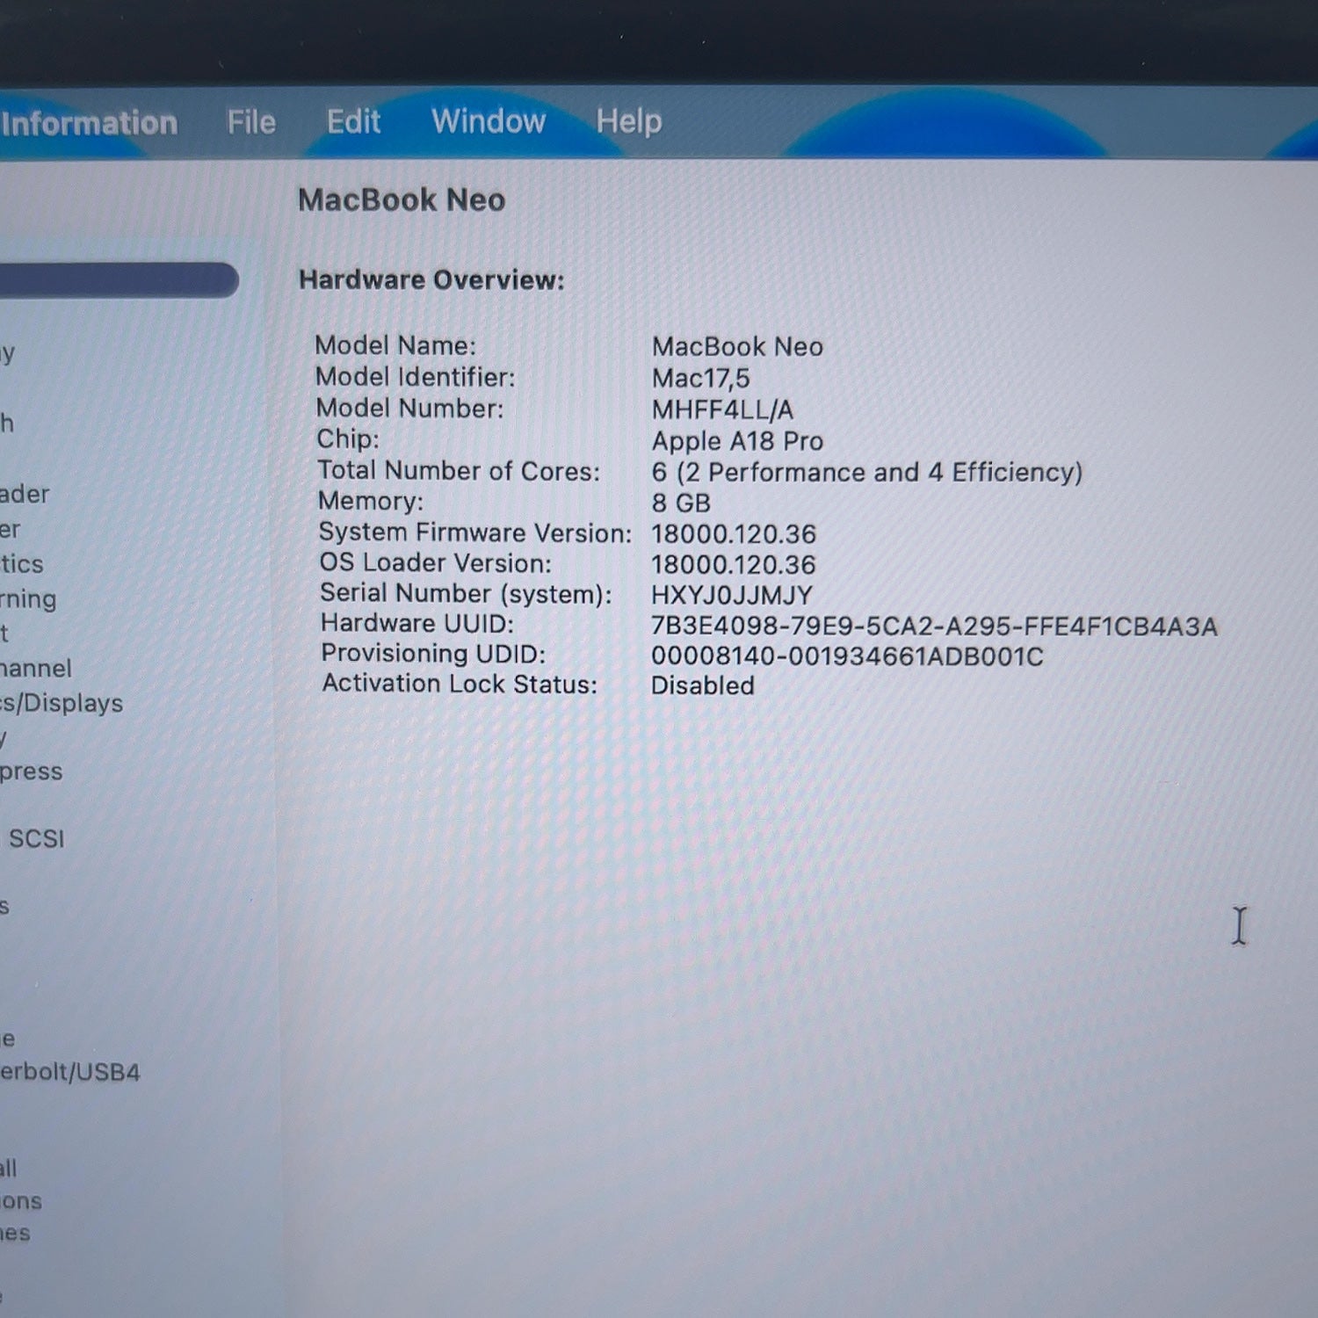Select the NVMExpress sidebar entry
The width and height of the screenshot is (1318, 1318).
32,772
